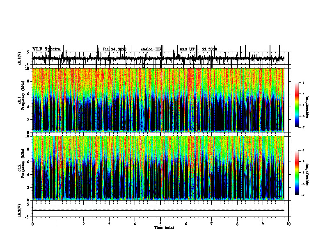Viewport: 325px width, 251px height.
Task: Select the date text "24, 2020" in header
Action: pyautogui.click(x=118, y=49)
